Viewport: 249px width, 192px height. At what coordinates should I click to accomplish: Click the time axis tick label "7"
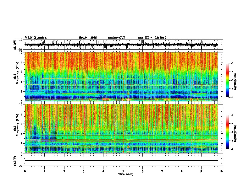click(162, 171)
